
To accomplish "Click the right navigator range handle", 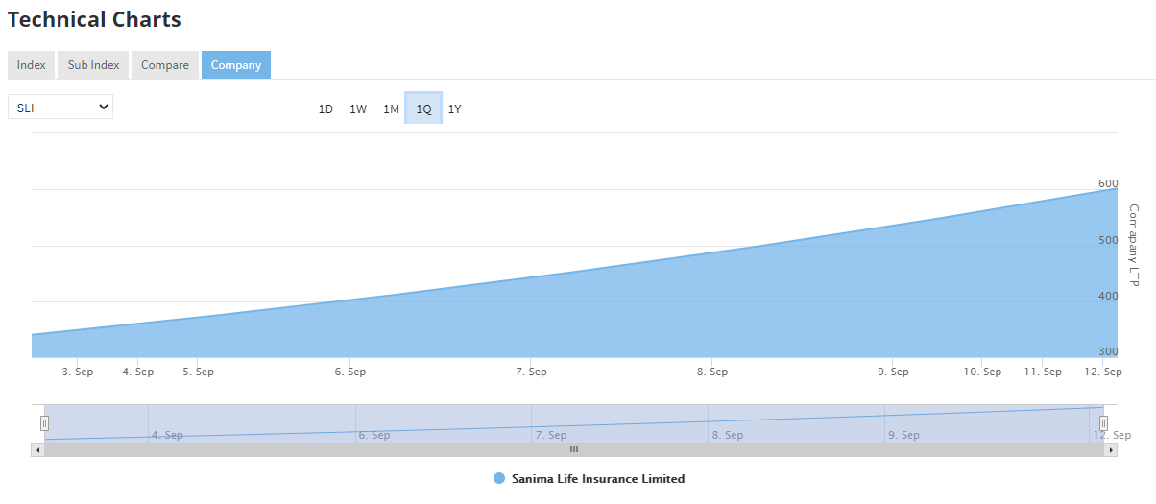I will 1103,423.
